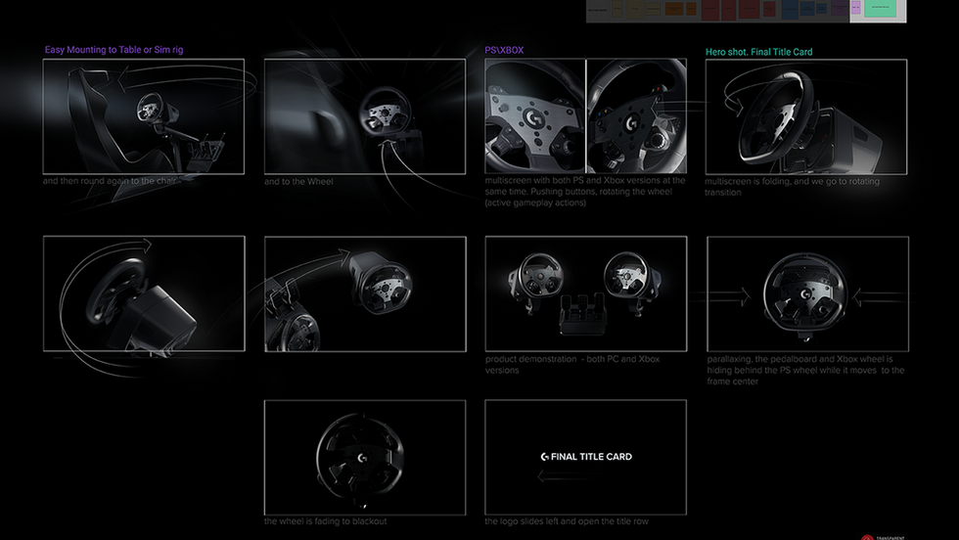Click the small purple block in the minimap
Screen dimensions: 959x540
point(855,8)
